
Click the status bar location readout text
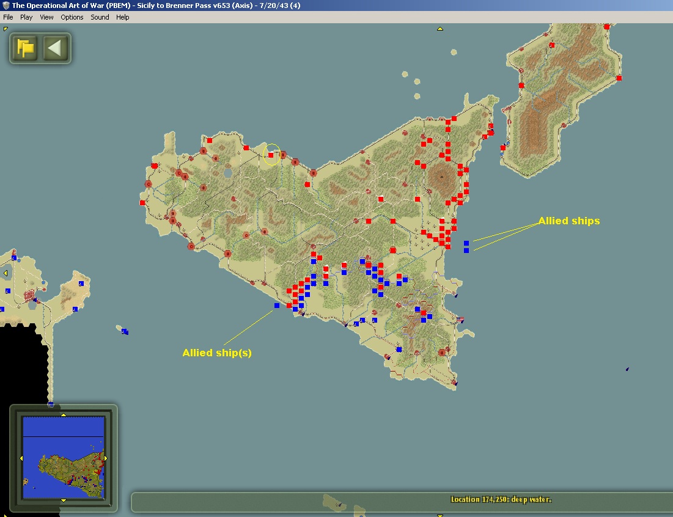coord(501,499)
